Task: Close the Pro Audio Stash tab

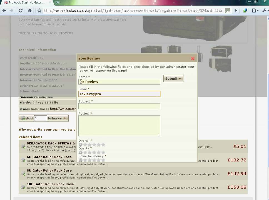Action: point(50,2)
